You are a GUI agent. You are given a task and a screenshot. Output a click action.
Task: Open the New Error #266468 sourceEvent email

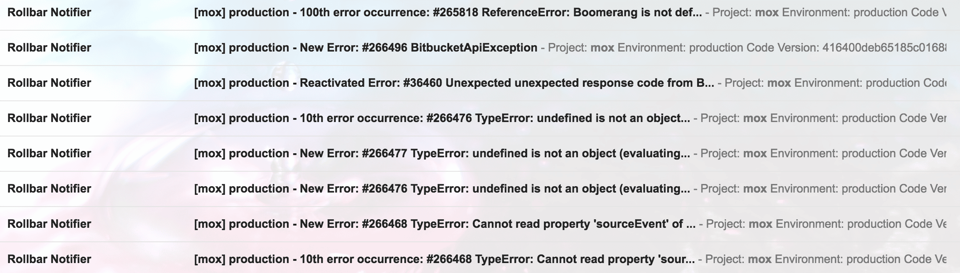[x=444, y=224]
